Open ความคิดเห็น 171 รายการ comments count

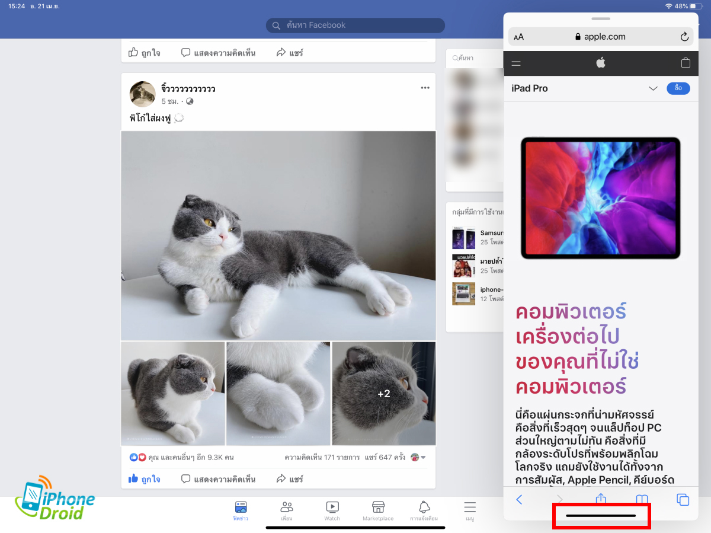pyautogui.click(x=322, y=457)
